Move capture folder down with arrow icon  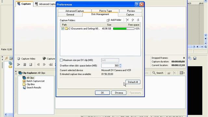[x=138, y=20]
